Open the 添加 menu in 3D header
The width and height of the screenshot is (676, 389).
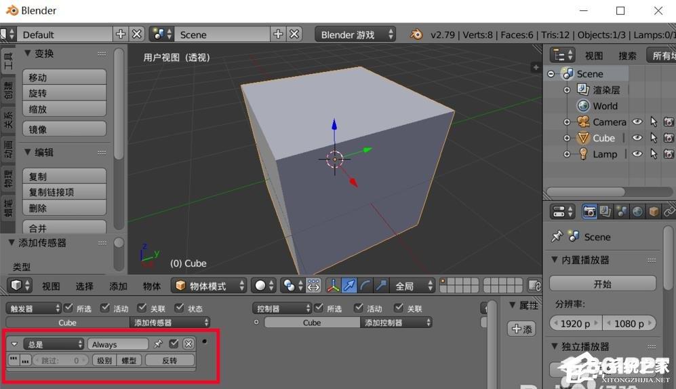118,286
